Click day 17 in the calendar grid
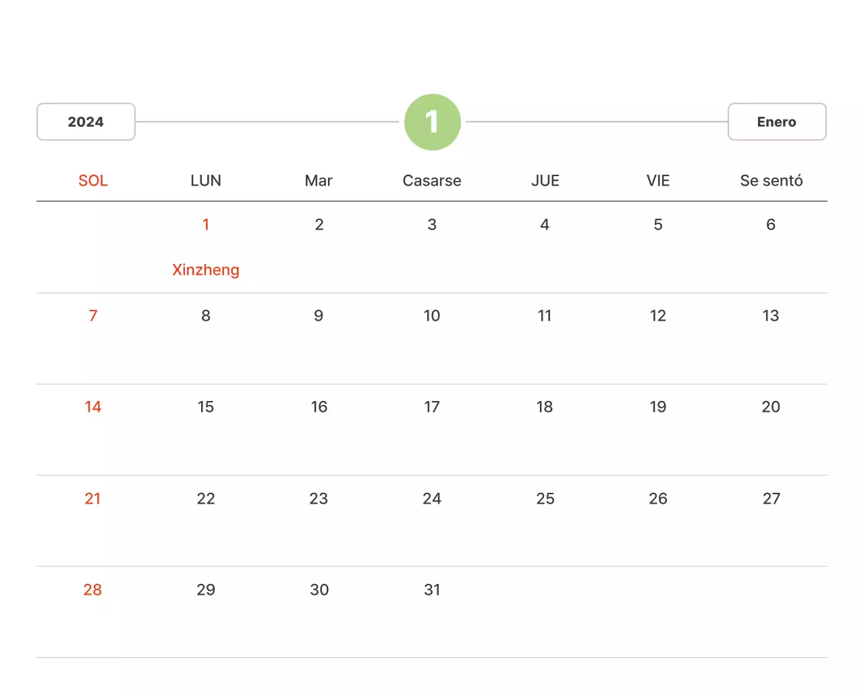Viewport: 864px width, 696px height. [432, 406]
